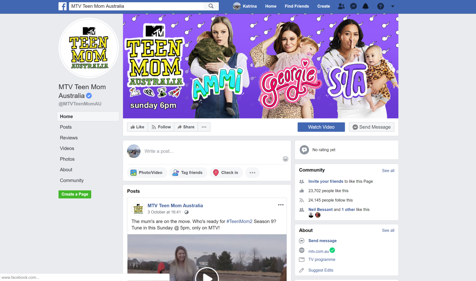The height and width of the screenshot is (281, 476).
Task: Open the notifications bell
Action: [x=366, y=6]
